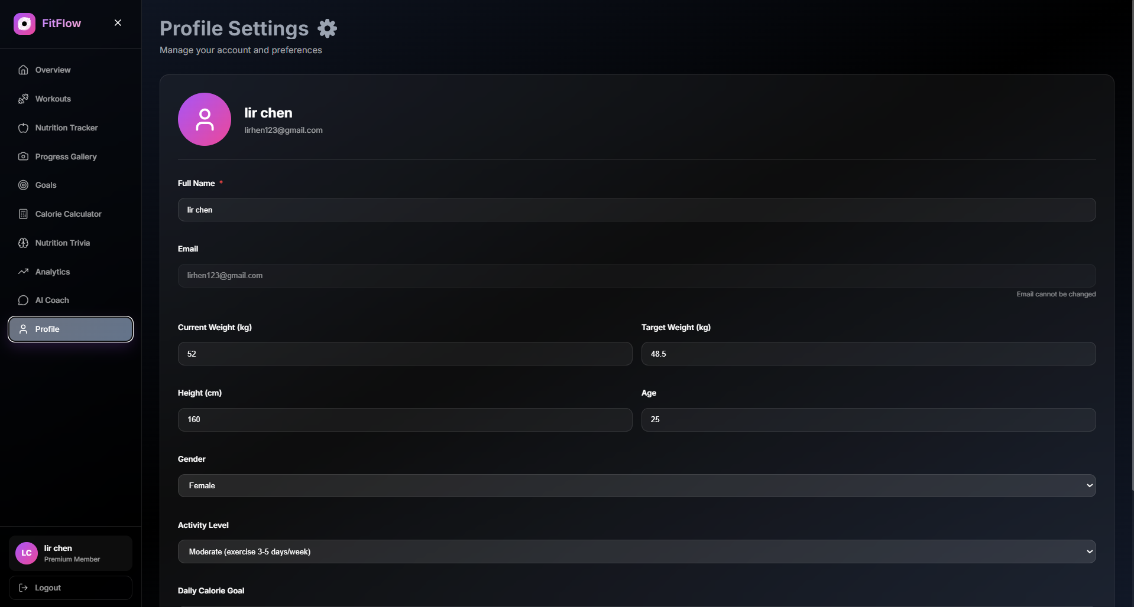The image size is (1134, 607).
Task: Click the Progress Gallery camera icon
Action: point(23,156)
